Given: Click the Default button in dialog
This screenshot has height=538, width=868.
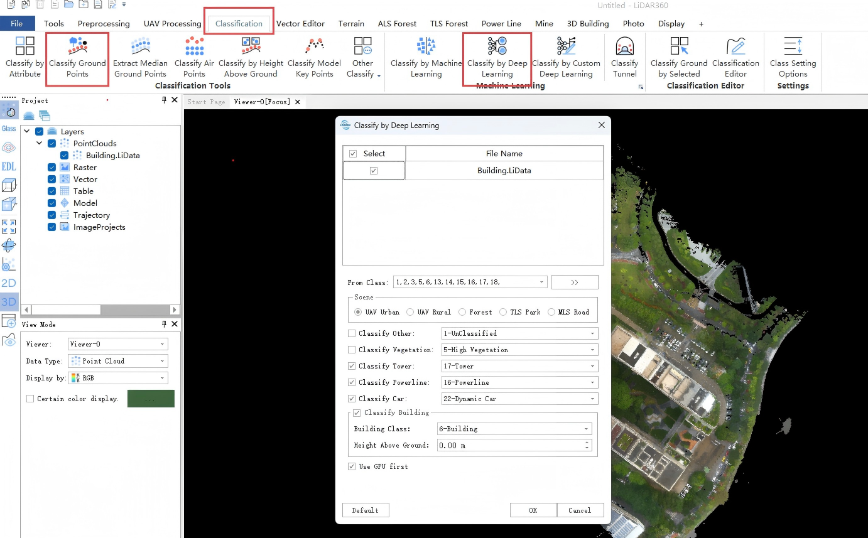Looking at the screenshot, I should pos(366,510).
